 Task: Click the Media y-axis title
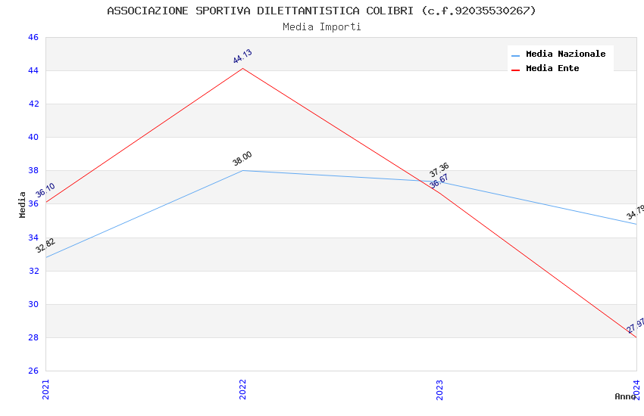(x=23, y=204)
